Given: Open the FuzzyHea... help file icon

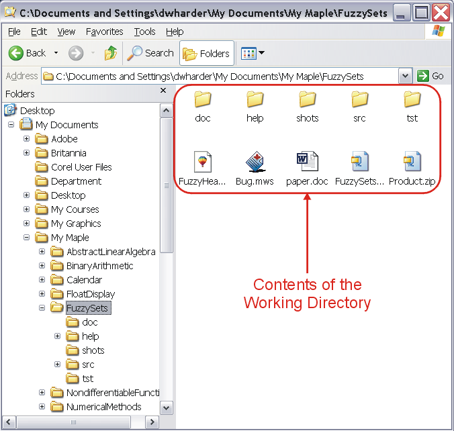Looking at the screenshot, I should [201, 162].
